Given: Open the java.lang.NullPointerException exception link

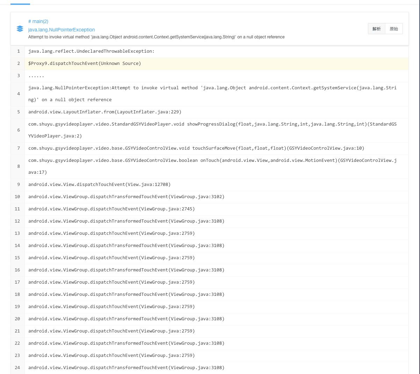Looking at the screenshot, I should (61, 30).
